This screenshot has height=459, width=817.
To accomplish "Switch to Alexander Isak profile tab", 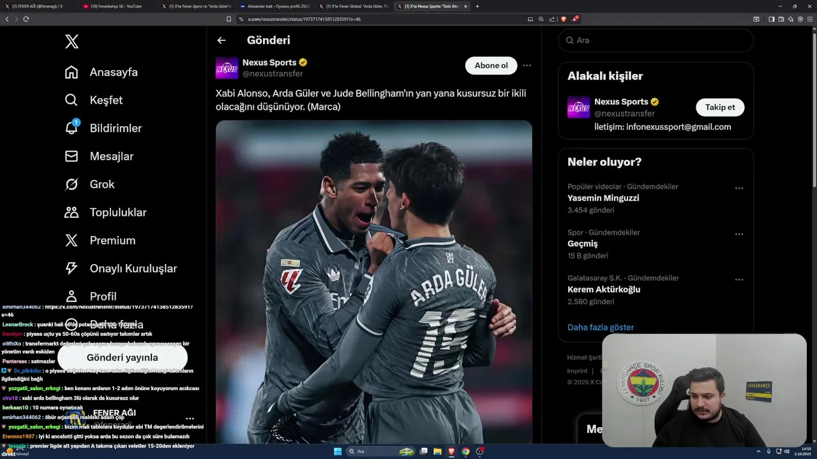I will pyautogui.click(x=274, y=6).
